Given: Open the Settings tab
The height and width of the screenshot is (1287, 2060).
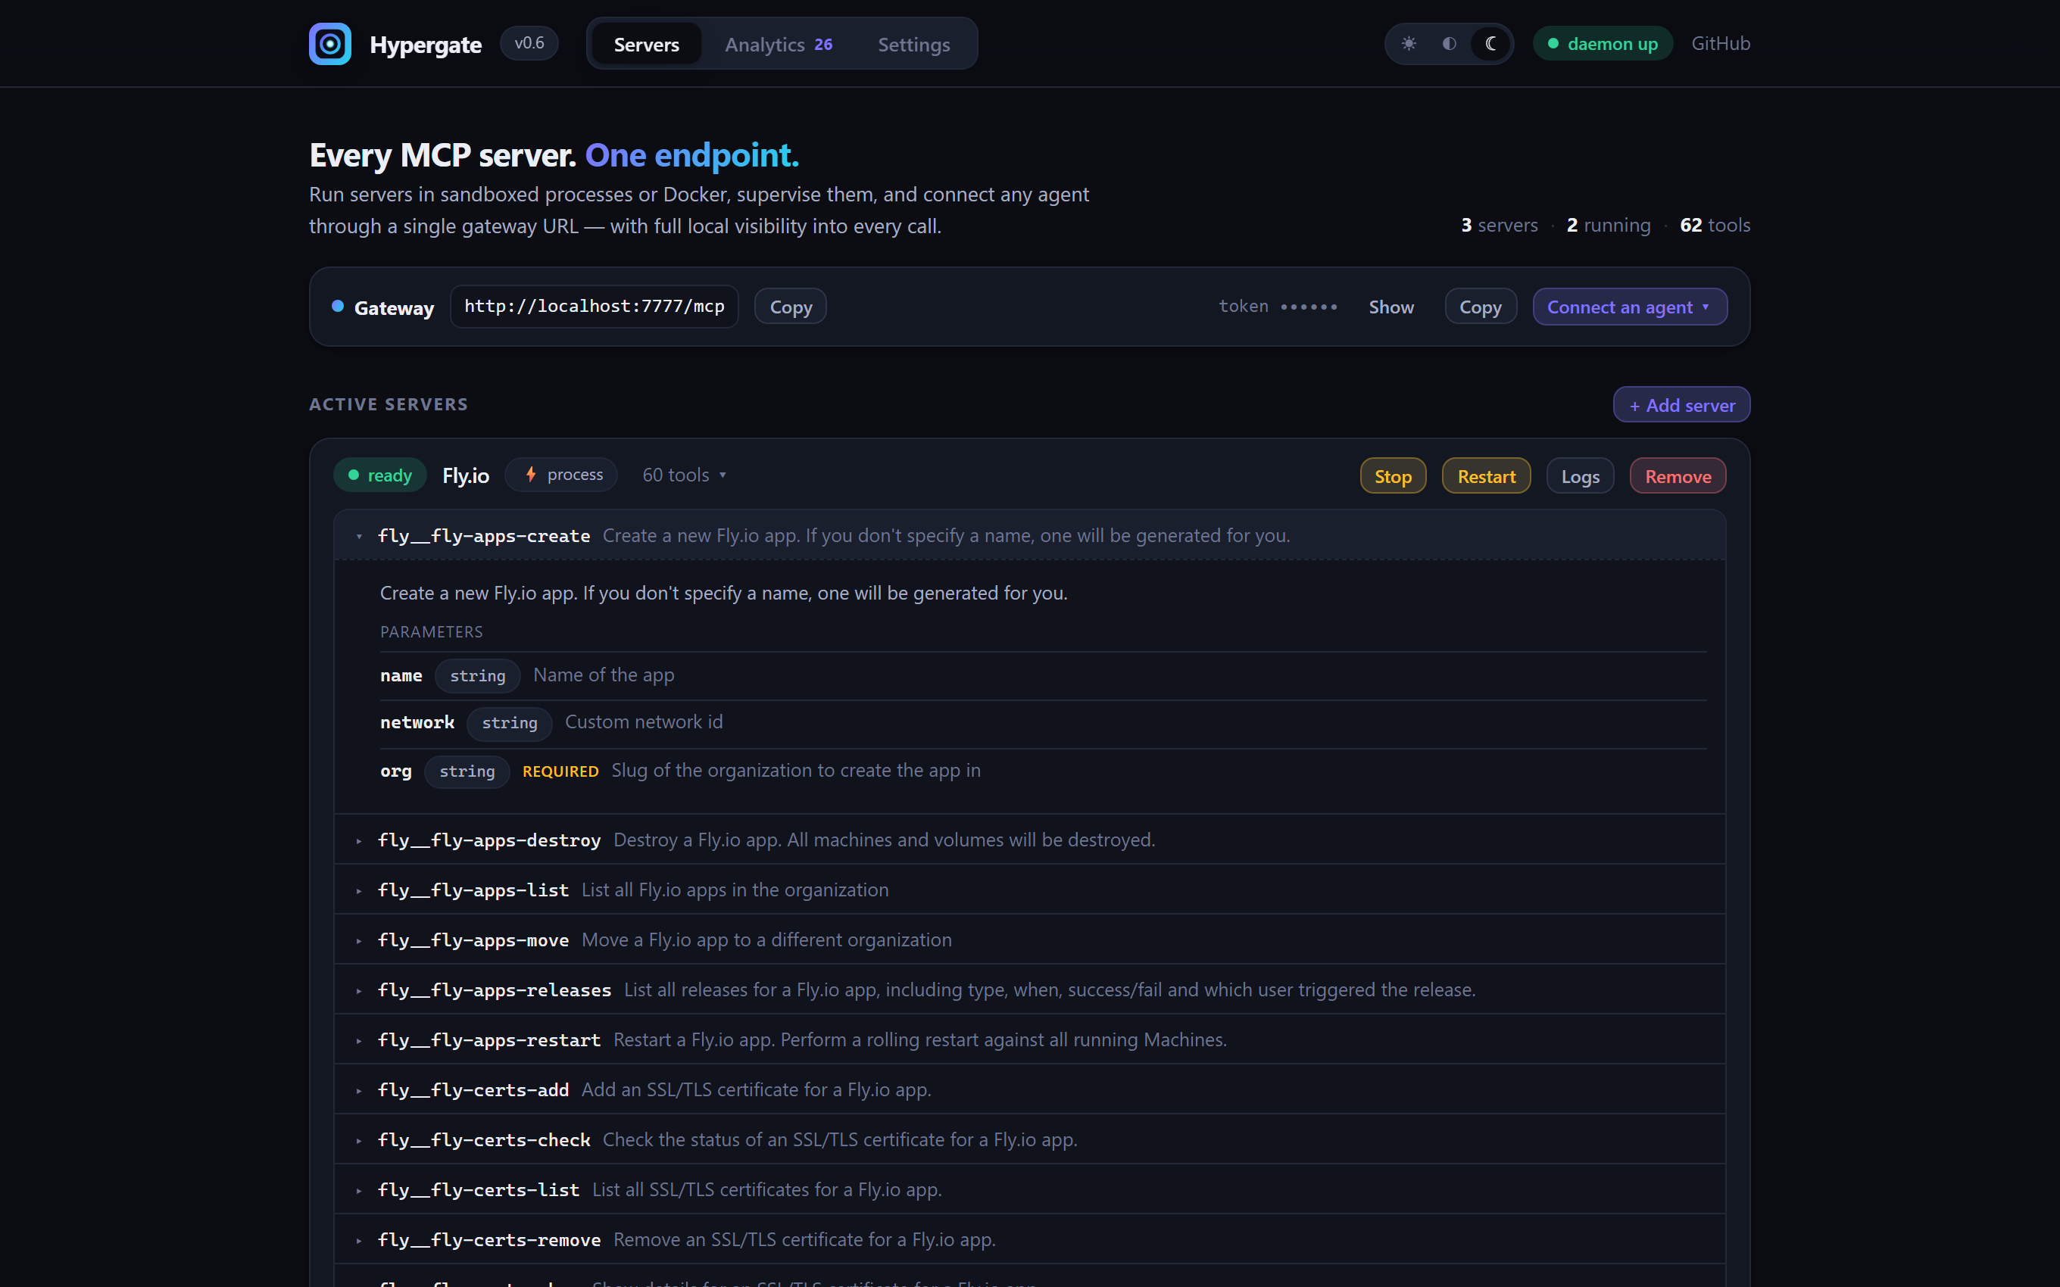Looking at the screenshot, I should coord(913,44).
